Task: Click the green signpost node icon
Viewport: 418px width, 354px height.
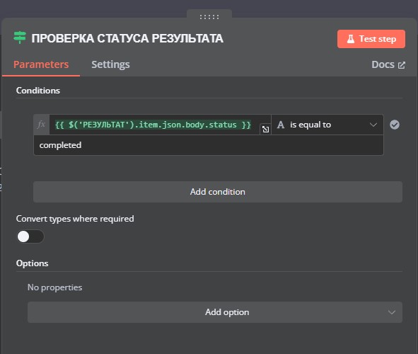Action: (x=20, y=38)
